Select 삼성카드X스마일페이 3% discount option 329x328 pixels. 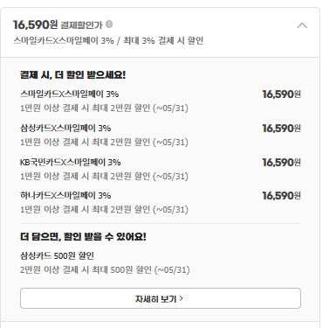[x=65, y=128]
